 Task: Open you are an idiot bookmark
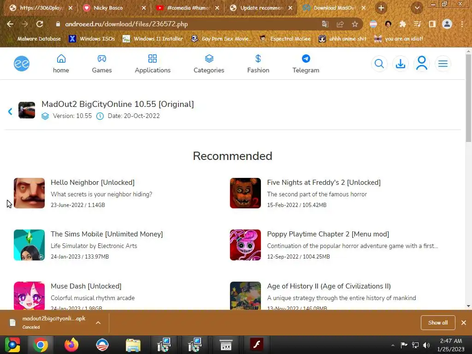point(398,39)
